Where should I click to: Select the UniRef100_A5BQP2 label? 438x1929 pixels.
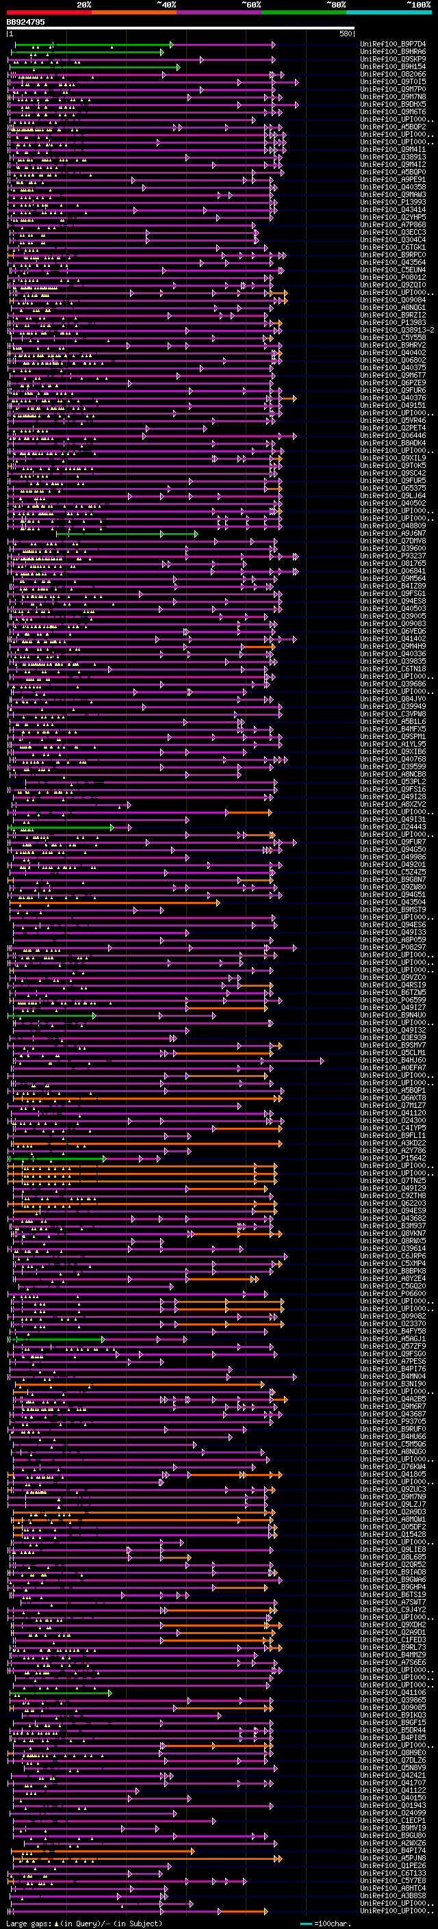tap(393, 127)
